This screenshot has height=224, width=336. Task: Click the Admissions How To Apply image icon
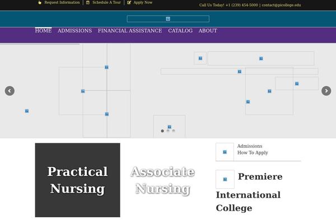225,152
